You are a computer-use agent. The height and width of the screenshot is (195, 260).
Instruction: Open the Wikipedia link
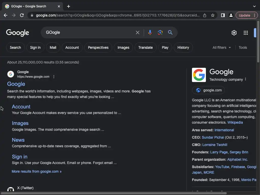pos(235,122)
